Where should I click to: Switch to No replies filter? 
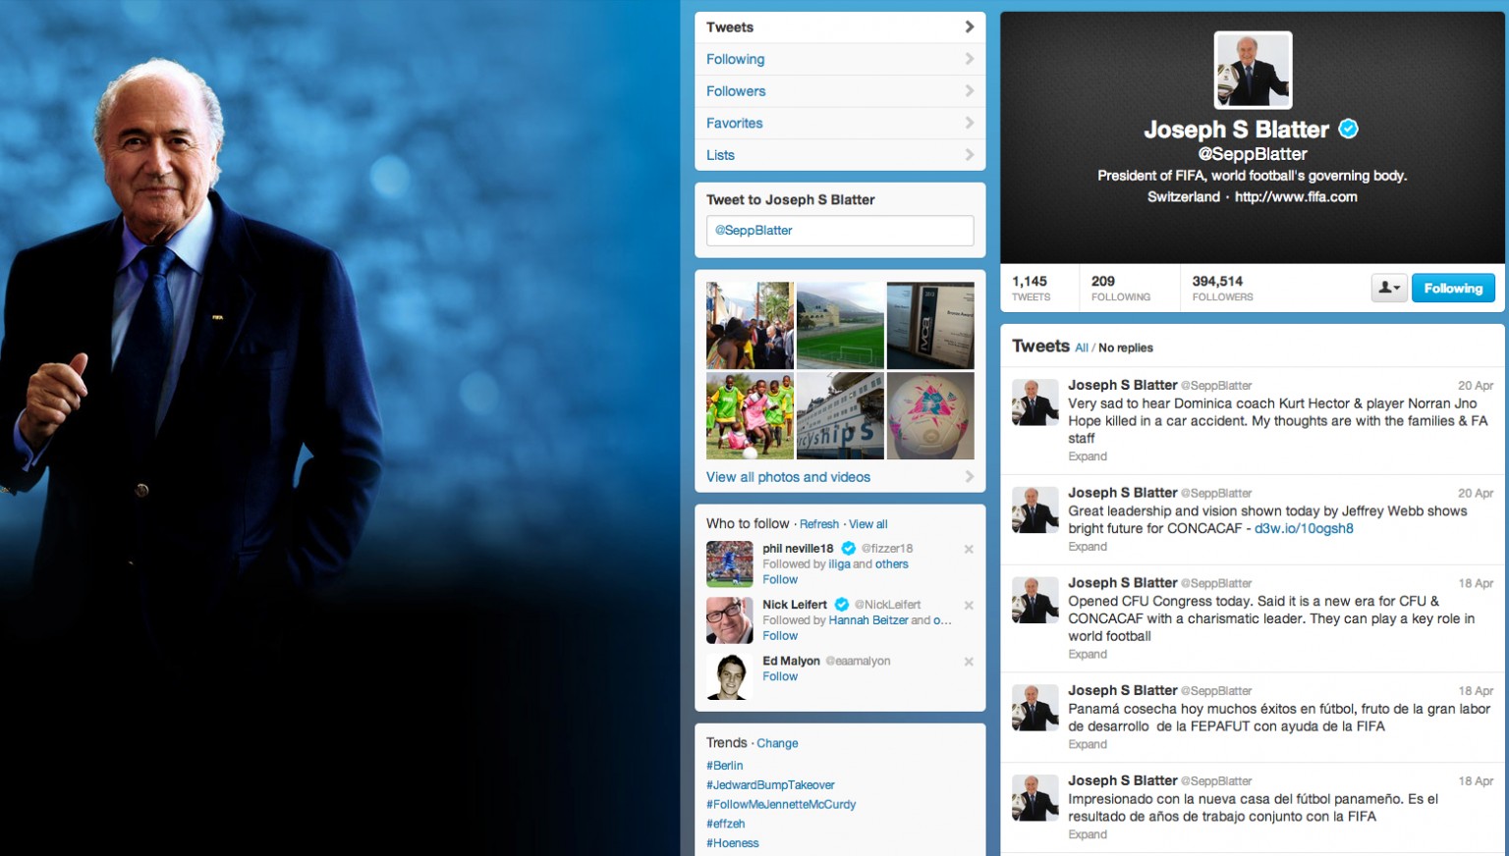click(x=1126, y=348)
